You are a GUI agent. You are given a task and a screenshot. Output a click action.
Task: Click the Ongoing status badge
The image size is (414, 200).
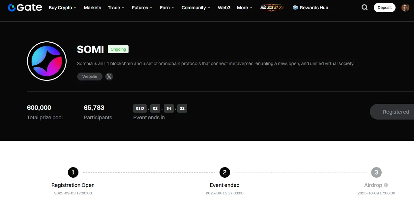118,49
